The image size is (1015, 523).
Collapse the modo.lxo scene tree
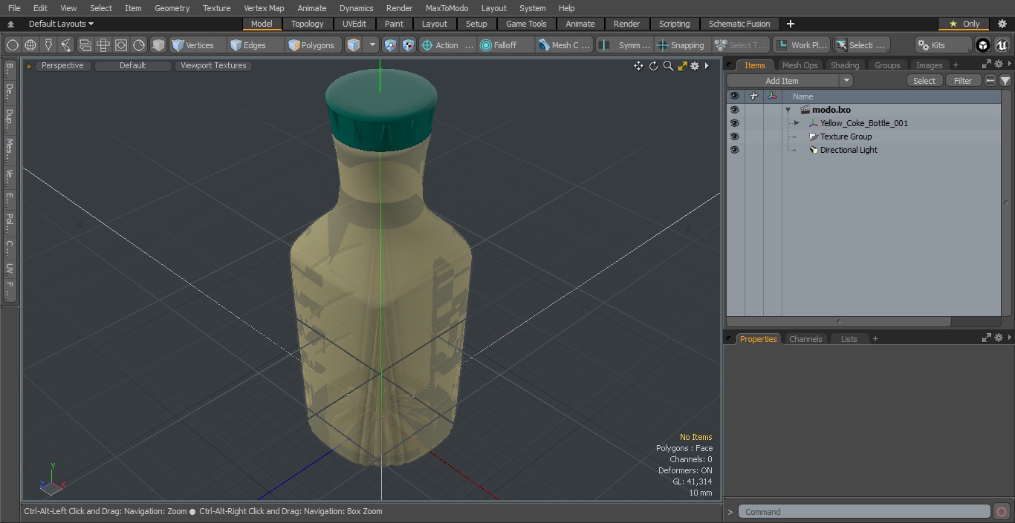point(788,110)
